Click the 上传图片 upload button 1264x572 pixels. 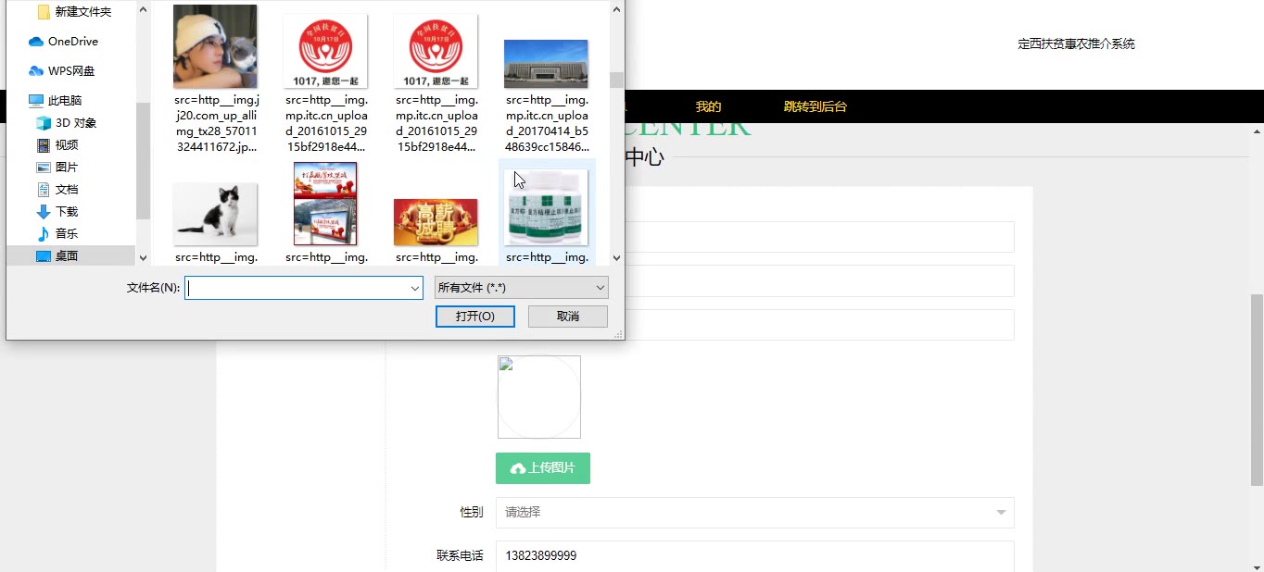(x=543, y=468)
